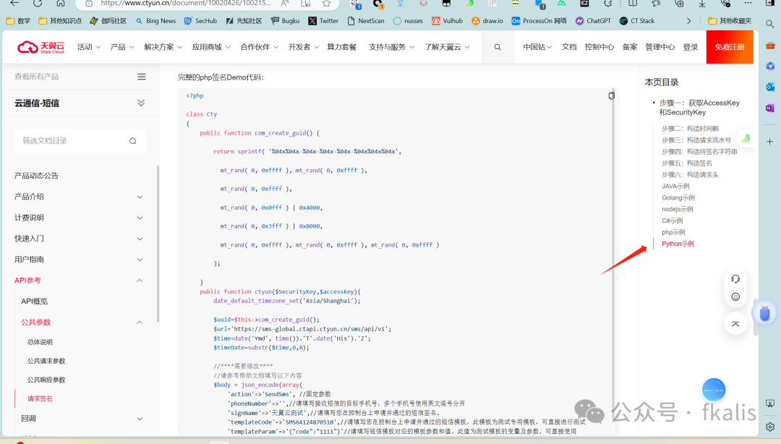Open the 控制中心 menu item
This screenshot has width=781, height=444.
[599, 47]
